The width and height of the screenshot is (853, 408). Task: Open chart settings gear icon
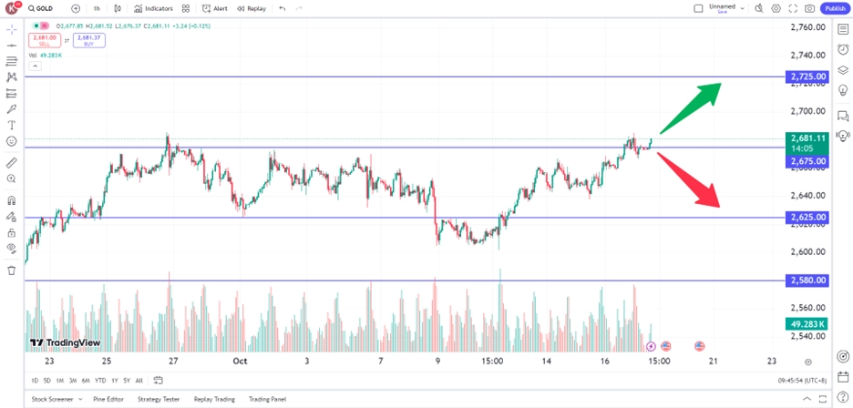[776, 9]
